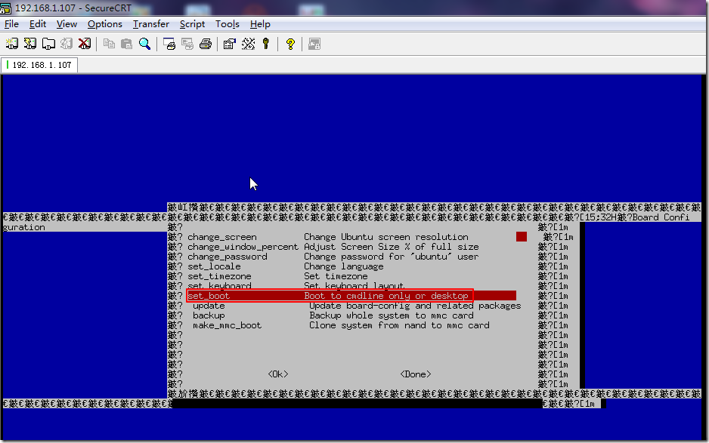
Task: Click the grayed Print Selection icon
Action: (187, 44)
